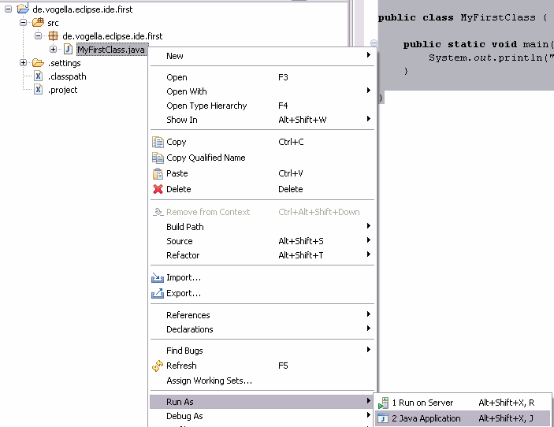Click the Copy Qualified Name icon
The width and height of the screenshot is (554, 427).
tap(157, 158)
